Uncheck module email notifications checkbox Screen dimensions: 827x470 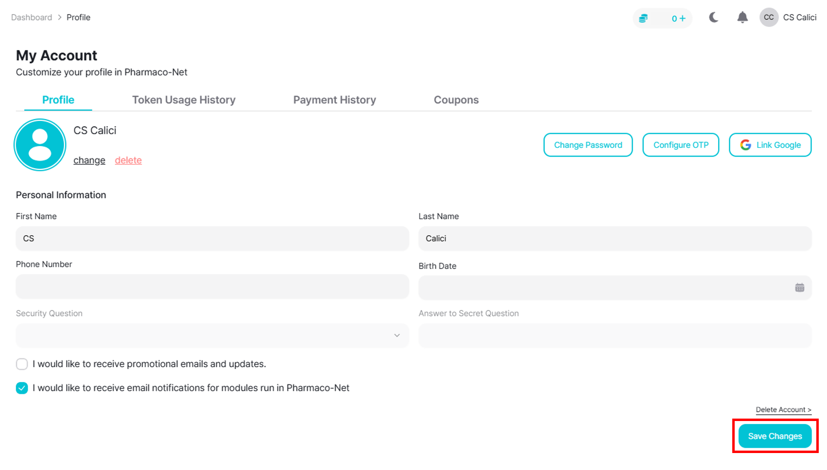pyautogui.click(x=22, y=388)
